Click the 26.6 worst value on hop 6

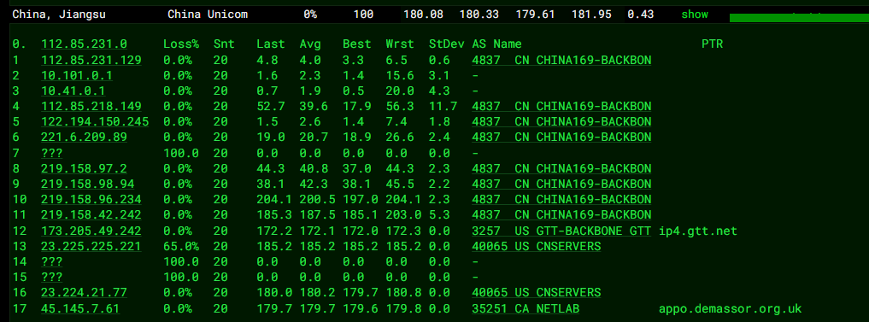coord(400,138)
